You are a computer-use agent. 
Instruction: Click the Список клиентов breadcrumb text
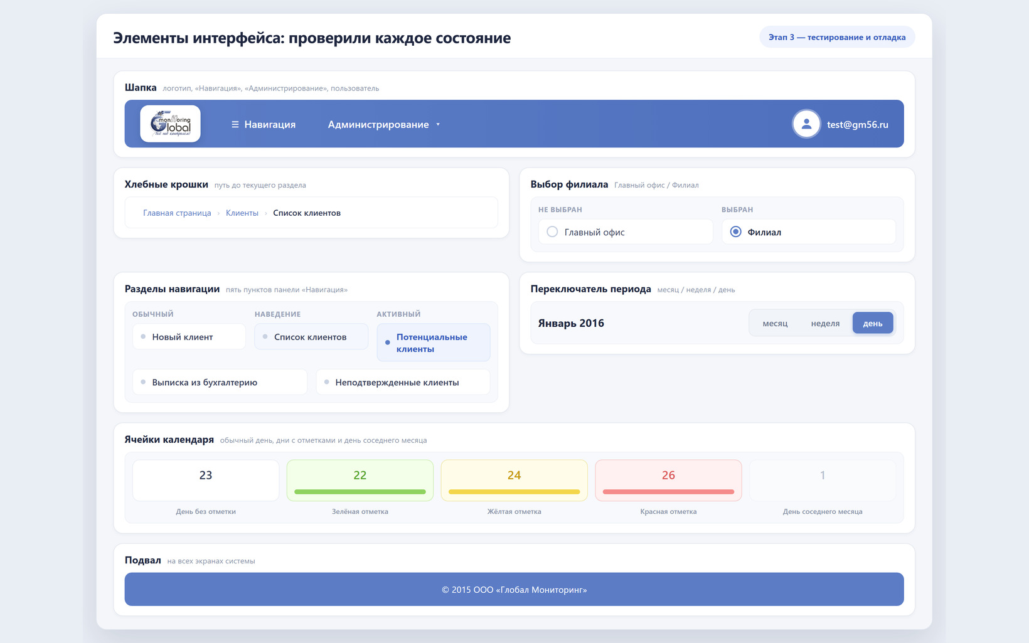(307, 213)
